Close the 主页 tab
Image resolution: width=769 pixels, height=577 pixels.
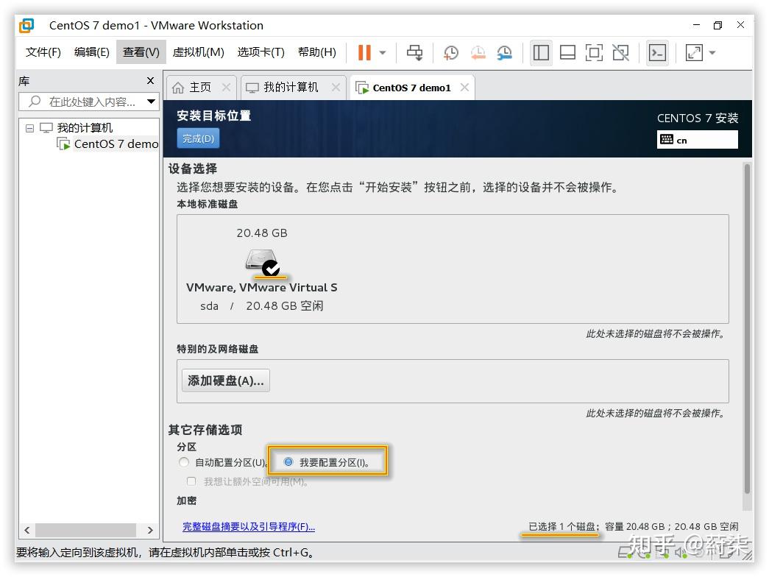click(226, 87)
